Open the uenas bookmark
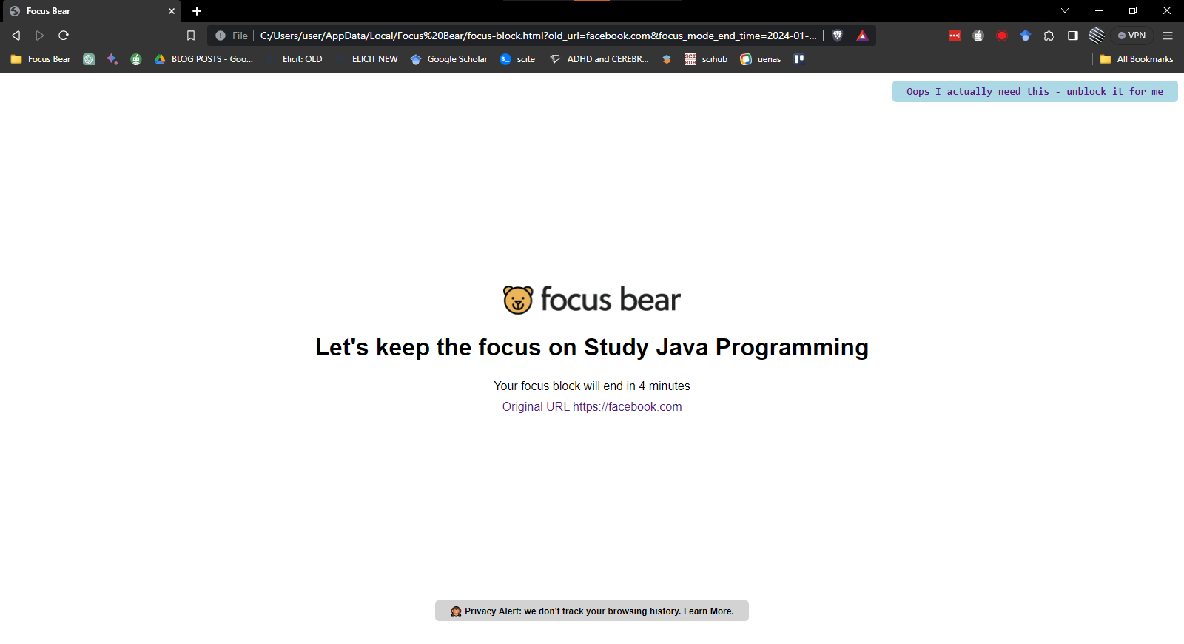 click(761, 59)
